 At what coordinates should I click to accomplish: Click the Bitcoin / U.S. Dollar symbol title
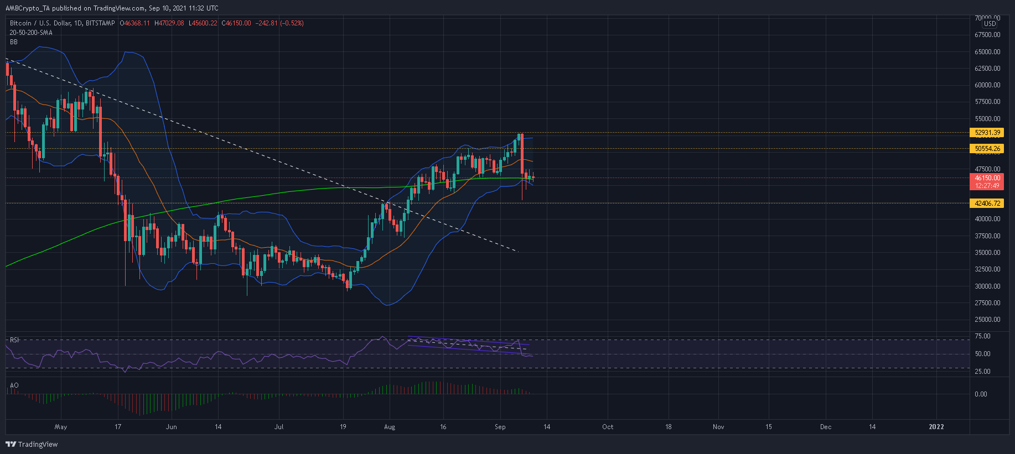tap(62, 23)
